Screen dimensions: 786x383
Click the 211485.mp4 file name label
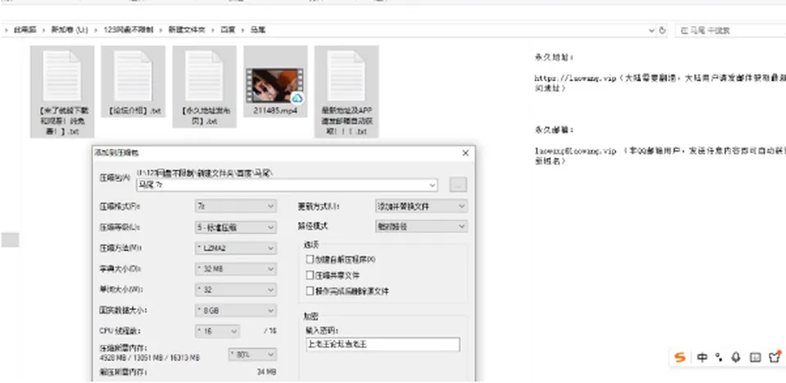point(275,110)
